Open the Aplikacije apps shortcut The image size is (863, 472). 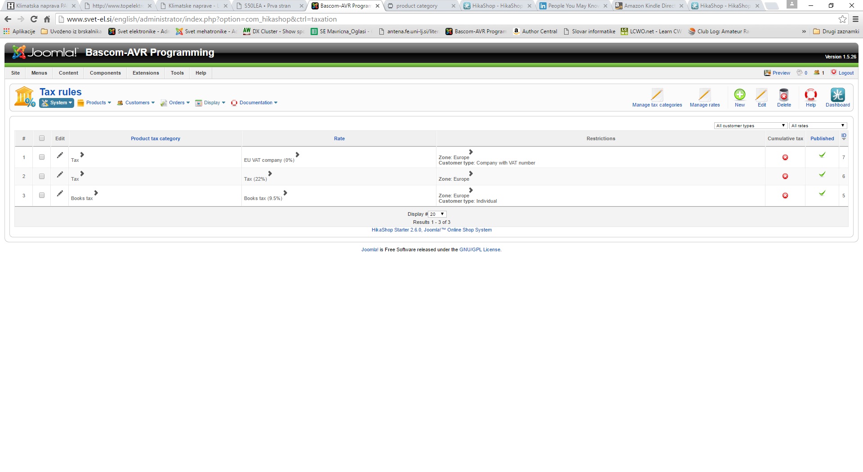[x=19, y=31]
